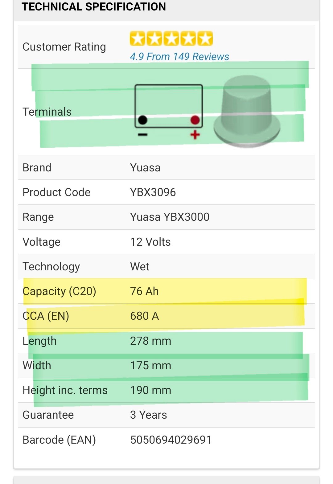Select the Technical Specification heading

(x=94, y=6)
